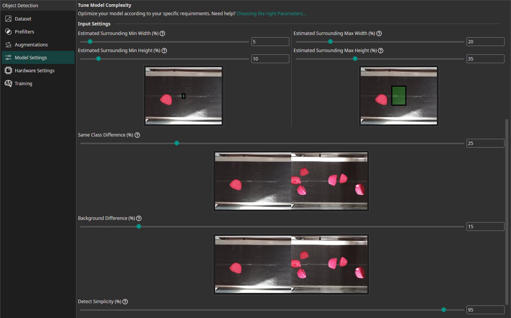Image resolution: width=511 pixels, height=318 pixels.
Task: Click the vertical scrollbar on the right
Action: [x=506, y=213]
